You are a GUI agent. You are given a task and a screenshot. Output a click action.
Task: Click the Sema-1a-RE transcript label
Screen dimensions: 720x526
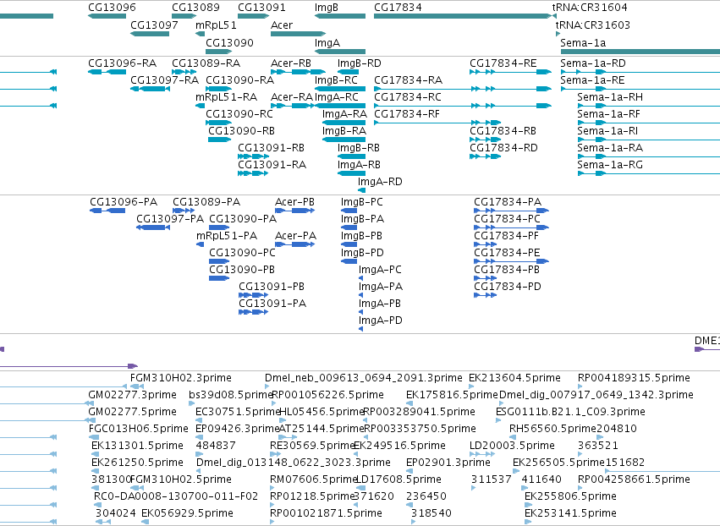pyautogui.click(x=592, y=79)
